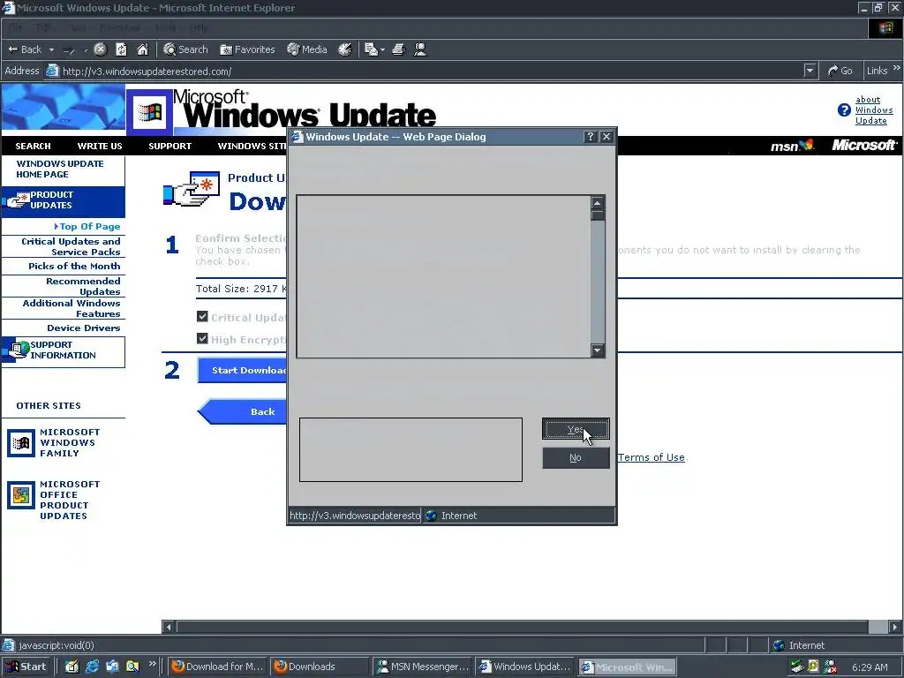Click the Microsoft Windows Family icon
904x678 pixels.
pos(21,443)
